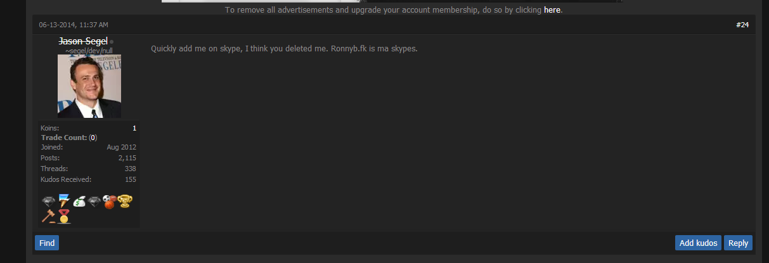
Task: Open post permalink #24
Action: [742, 25]
